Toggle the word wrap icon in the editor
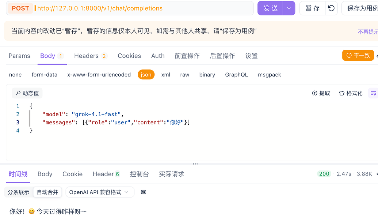 pyautogui.click(x=373, y=93)
